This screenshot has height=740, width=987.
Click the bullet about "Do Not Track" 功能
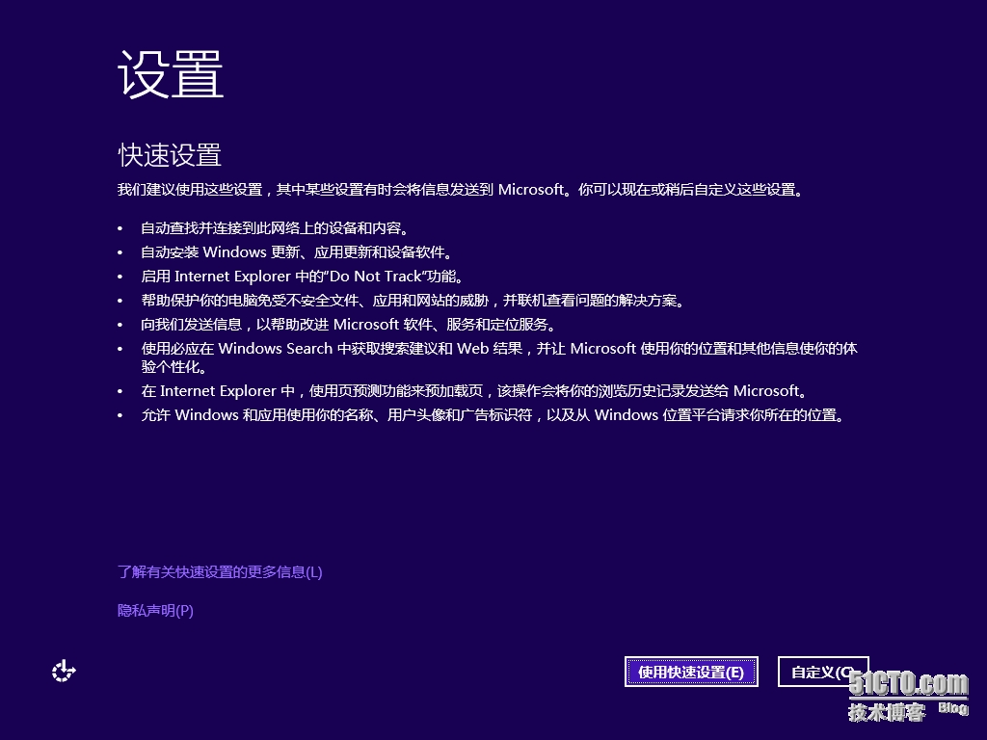(304, 277)
